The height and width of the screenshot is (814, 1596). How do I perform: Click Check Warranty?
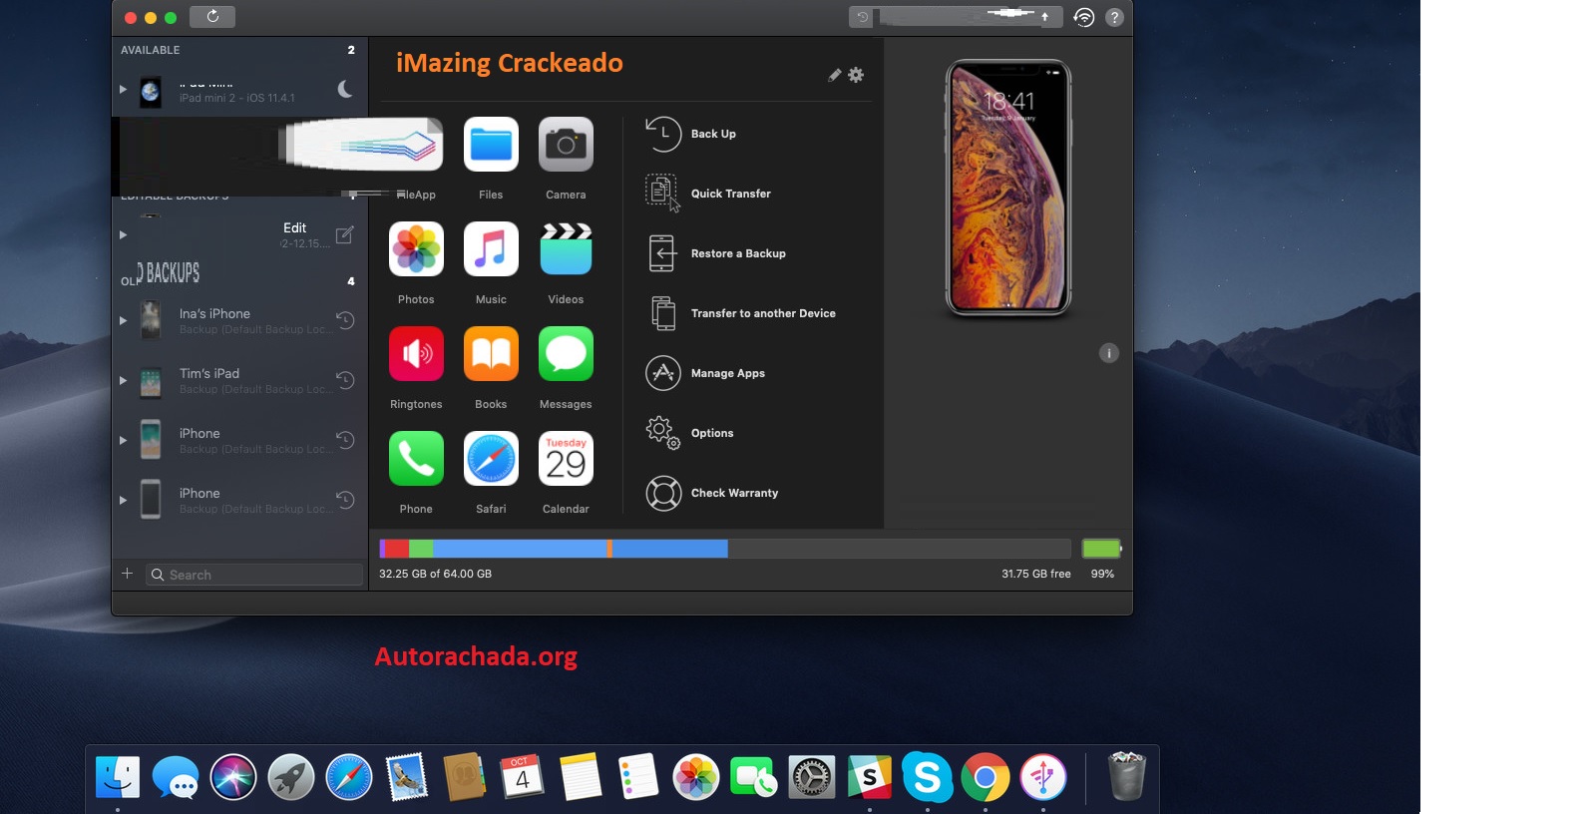click(x=733, y=493)
